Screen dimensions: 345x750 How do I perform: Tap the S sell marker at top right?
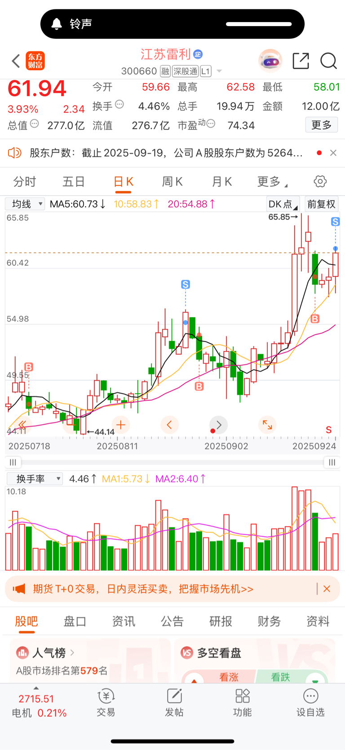335,222
